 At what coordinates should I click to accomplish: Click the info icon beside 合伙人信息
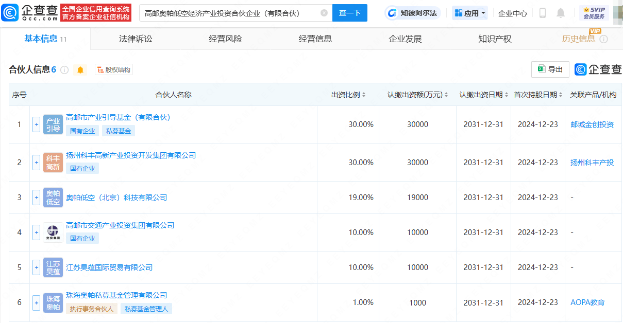click(x=64, y=70)
